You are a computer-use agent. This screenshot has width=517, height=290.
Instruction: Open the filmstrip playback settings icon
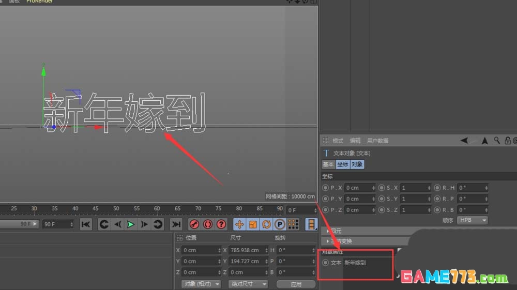click(311, 224)
